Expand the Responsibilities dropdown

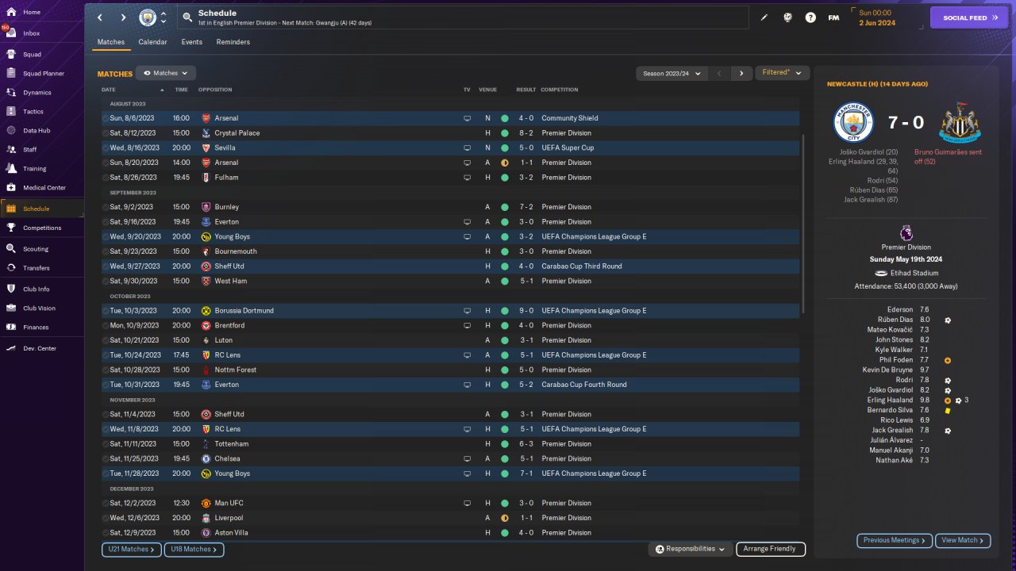[x=691, y=549]
